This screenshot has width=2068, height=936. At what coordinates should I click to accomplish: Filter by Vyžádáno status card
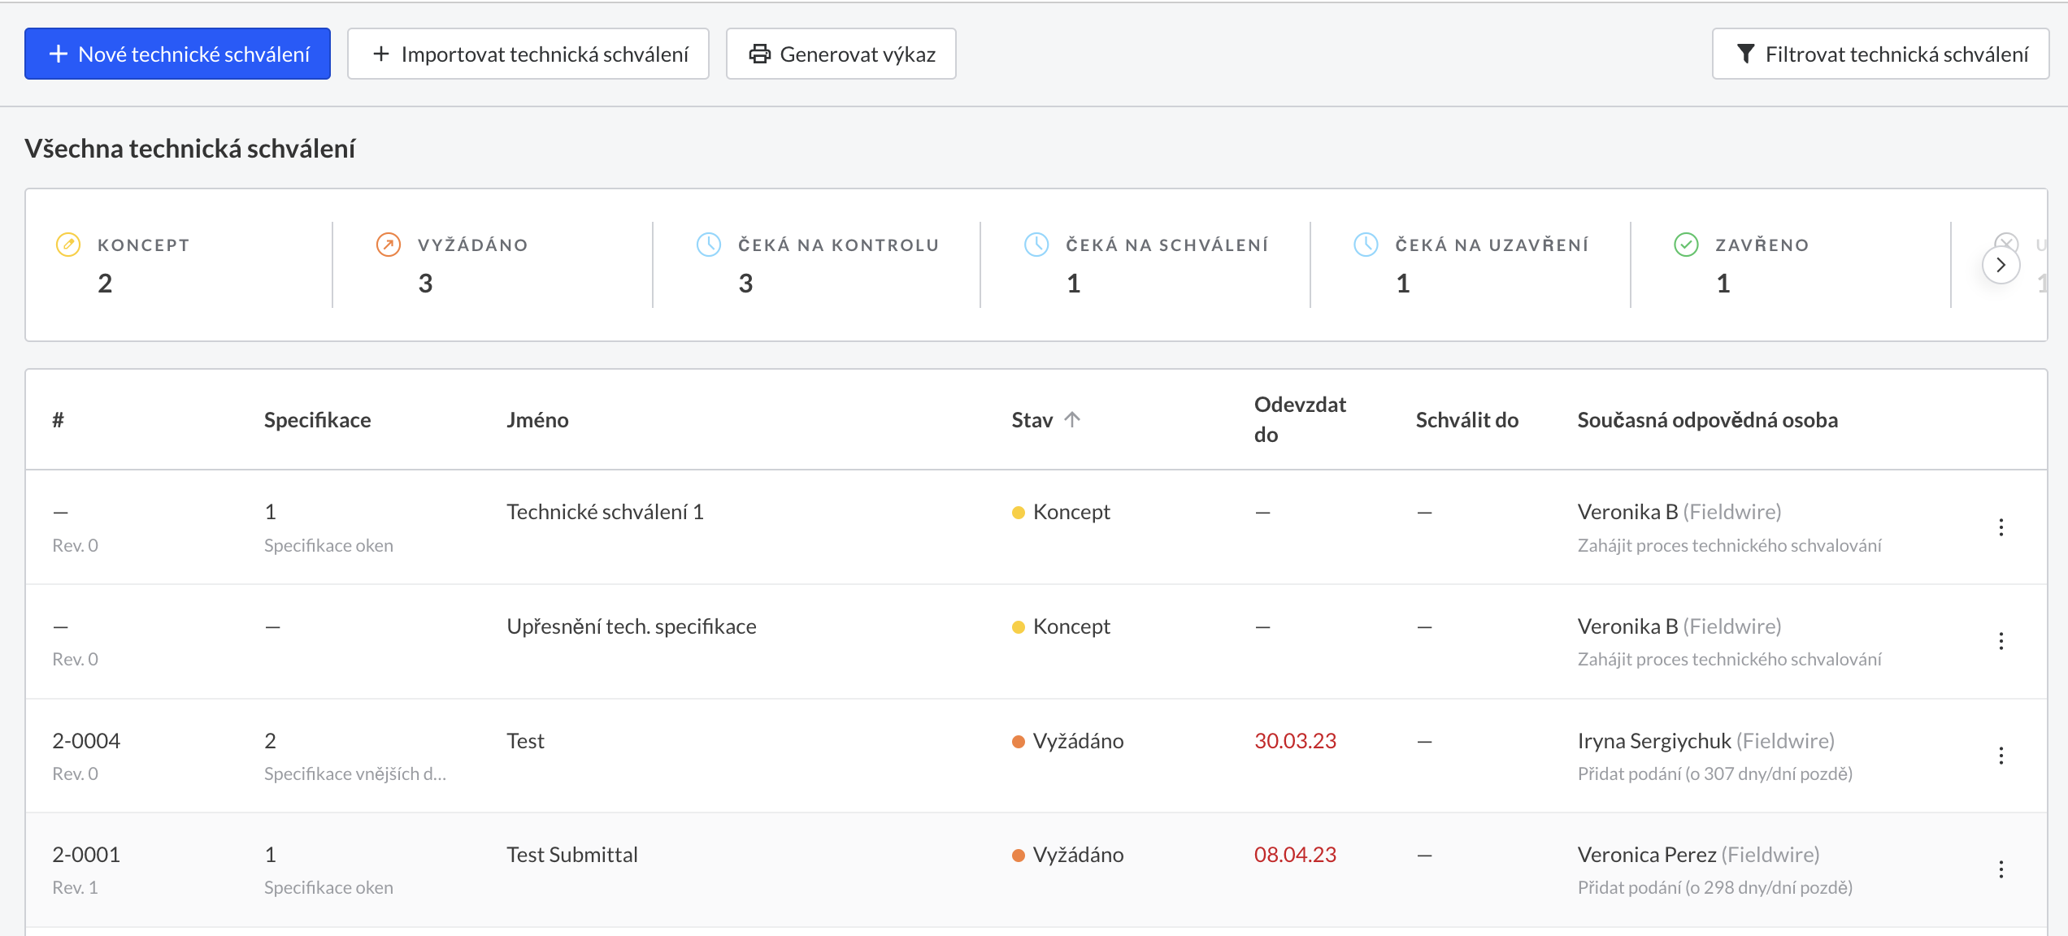493,265
